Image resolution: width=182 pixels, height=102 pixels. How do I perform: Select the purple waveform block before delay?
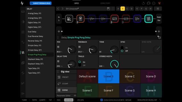(137, 19)
